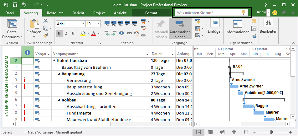Toggle italic formatting
This screenshot has width=298, height=136.
pos(66,33)
